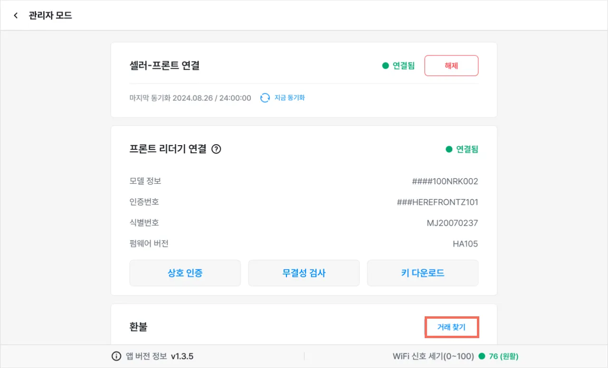Image resolution: width=608 pixels, height=368 pixels.
Task: Start the 무결성 검사 check
Action: point(304,273)
